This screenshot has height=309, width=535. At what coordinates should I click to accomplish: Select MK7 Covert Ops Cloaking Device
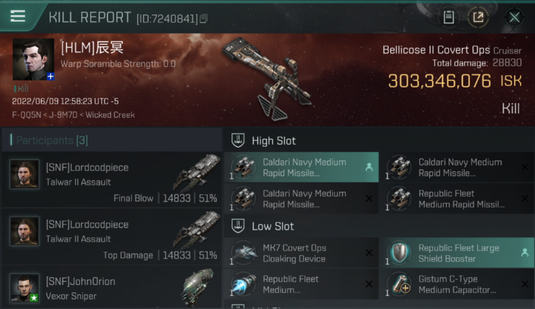301,253
